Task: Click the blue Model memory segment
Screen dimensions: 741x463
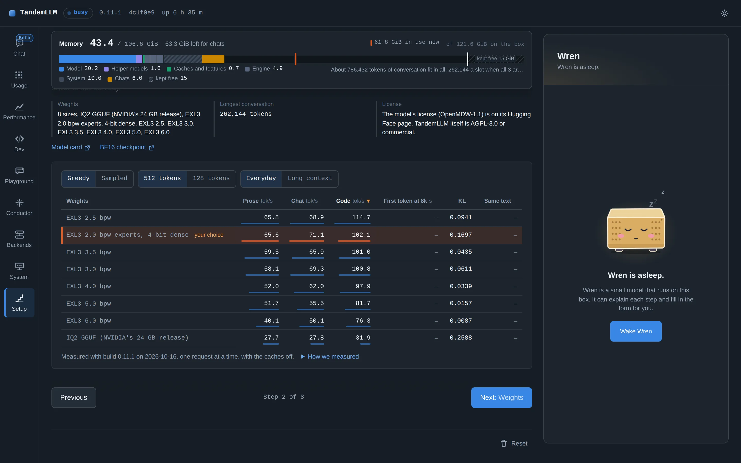Action: coord(97,59)
